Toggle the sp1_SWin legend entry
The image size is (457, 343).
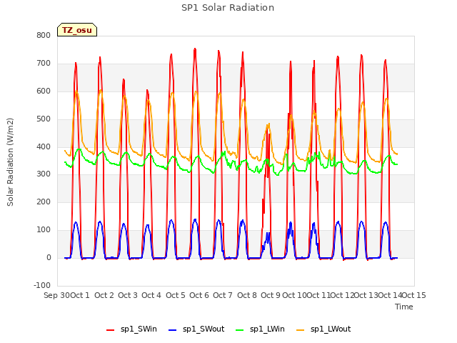coord(131,329)
